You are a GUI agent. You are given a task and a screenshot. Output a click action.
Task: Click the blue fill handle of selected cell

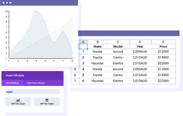(87, 49)
